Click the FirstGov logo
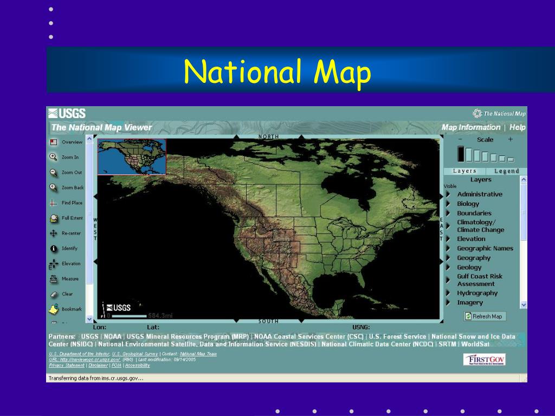555x416 pixels. coord(485,360)
